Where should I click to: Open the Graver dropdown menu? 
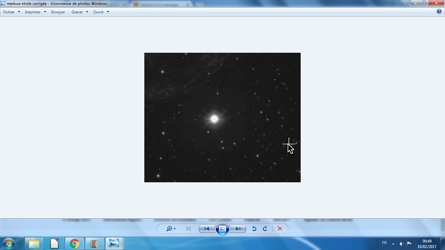80,12
